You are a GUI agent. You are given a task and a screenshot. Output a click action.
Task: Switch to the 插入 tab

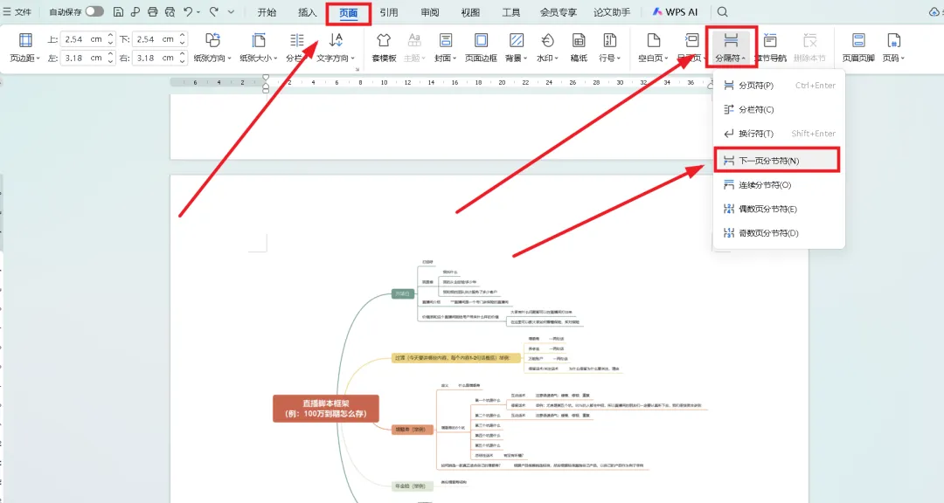coord(307,12)
